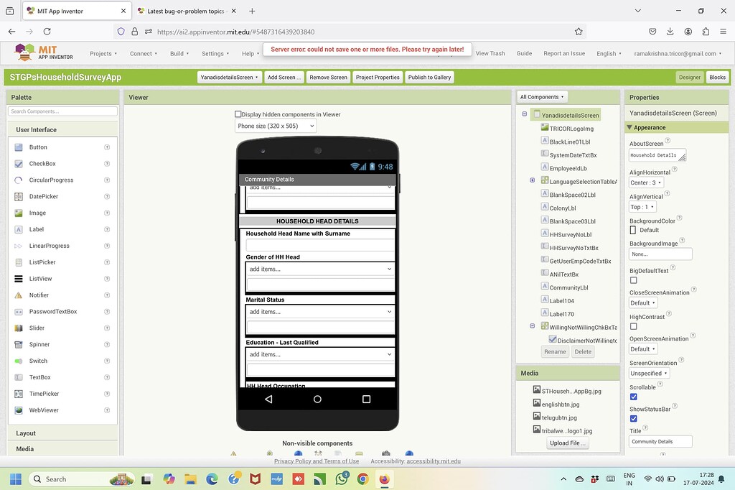Click the Upload File button

click(x=568, y=443)
